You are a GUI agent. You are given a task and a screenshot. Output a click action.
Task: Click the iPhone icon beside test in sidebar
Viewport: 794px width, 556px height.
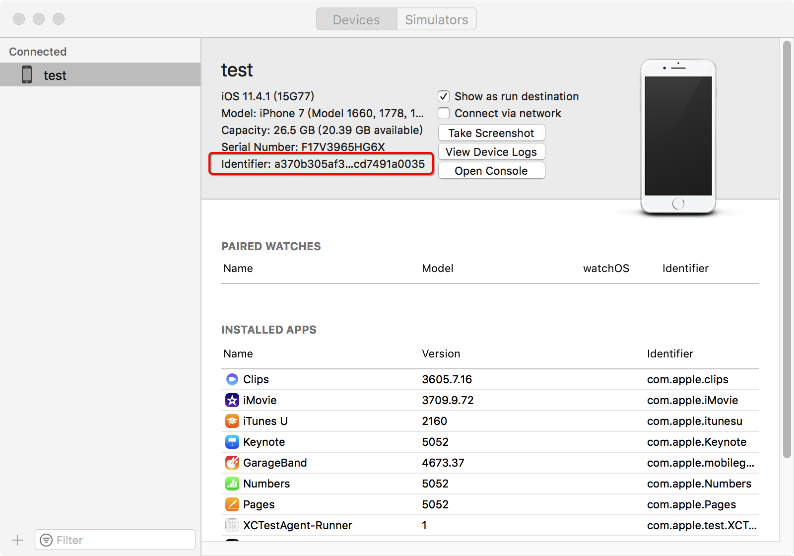tap(27, 74)
